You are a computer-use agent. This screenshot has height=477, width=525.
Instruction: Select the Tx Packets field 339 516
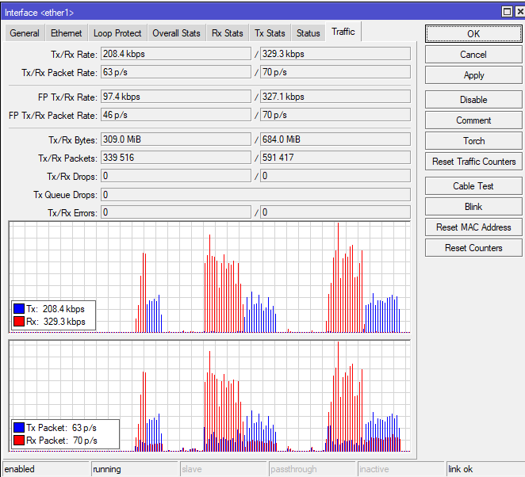[x=176, y=158]
